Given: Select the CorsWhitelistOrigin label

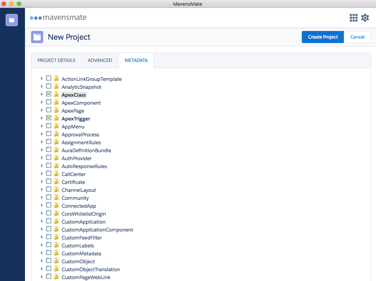Looking at the screenshot, I should pyautogui.click(x=84, y=214).
